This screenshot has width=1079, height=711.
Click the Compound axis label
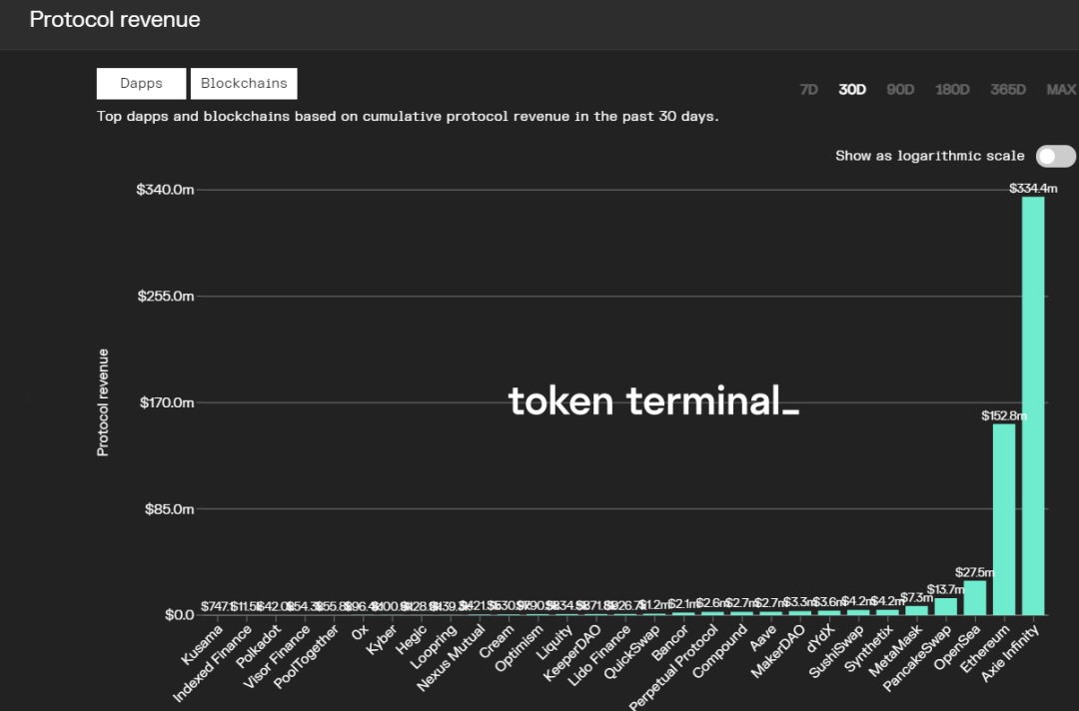[719, 652]
